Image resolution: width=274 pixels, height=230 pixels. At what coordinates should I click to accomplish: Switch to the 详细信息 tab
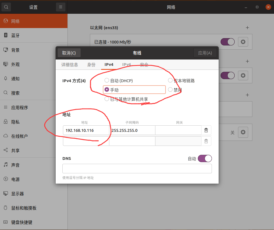click(x=69, y=65)
